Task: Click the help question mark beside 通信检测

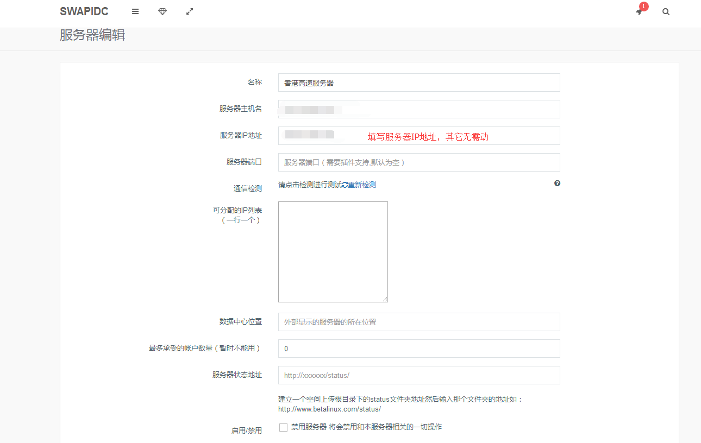Action: (x=557, y=183)
